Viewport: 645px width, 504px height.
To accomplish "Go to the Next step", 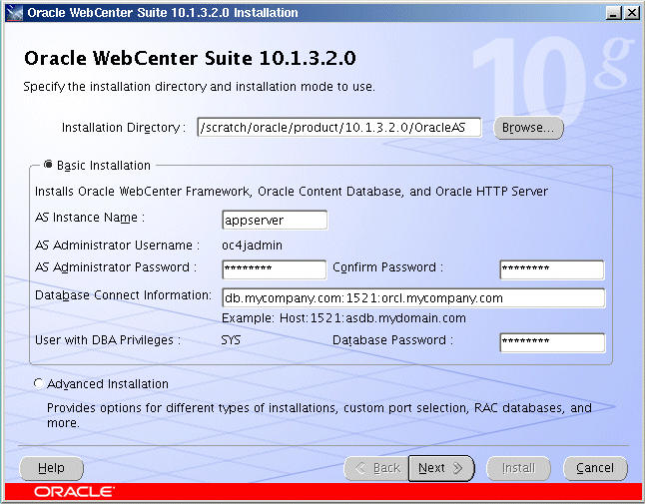I will tap(441, 468).
